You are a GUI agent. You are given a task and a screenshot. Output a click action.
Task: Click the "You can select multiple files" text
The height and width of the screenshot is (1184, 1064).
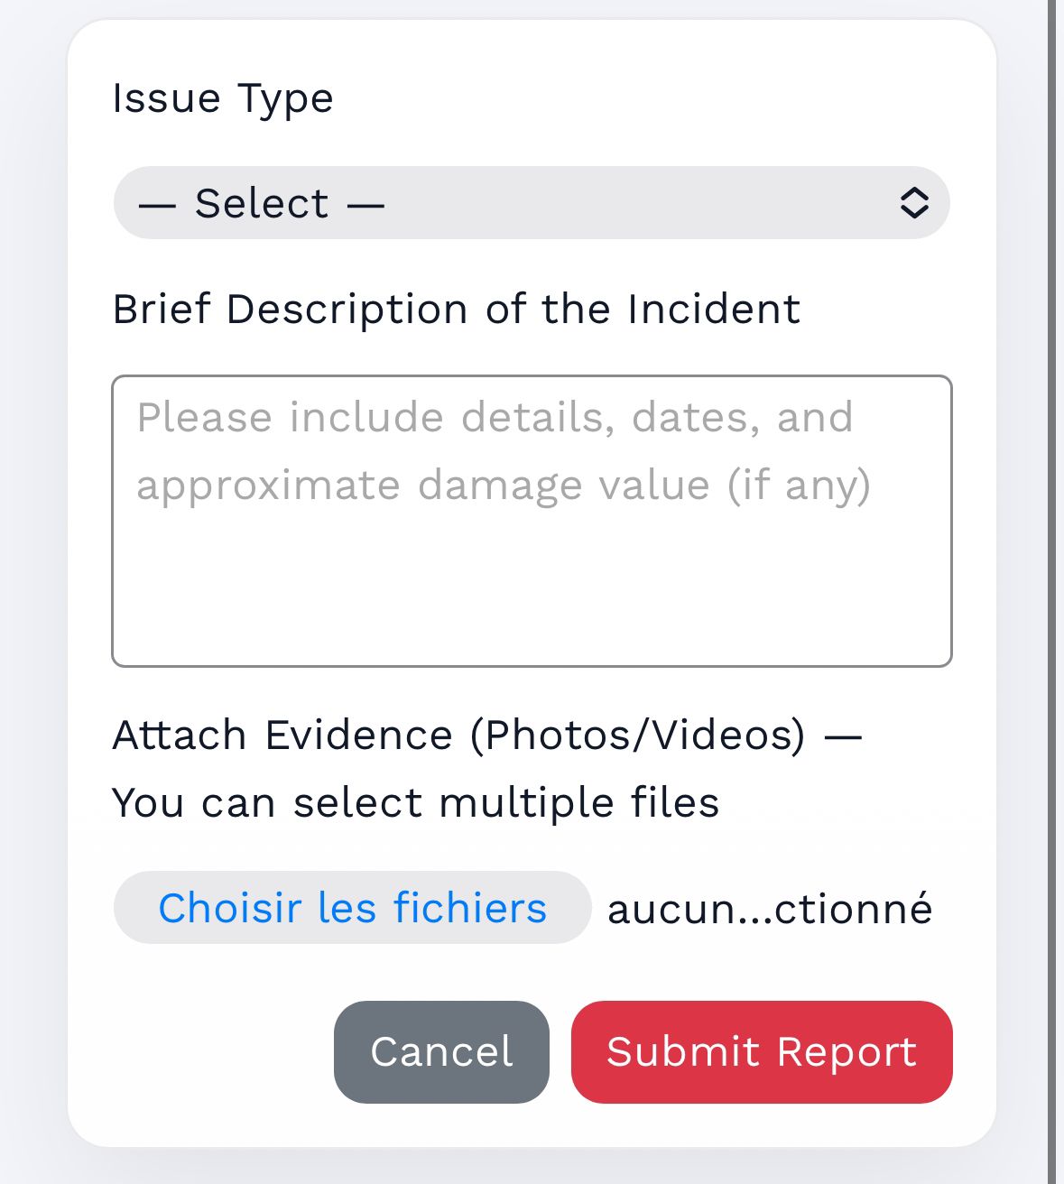(415, 803)
